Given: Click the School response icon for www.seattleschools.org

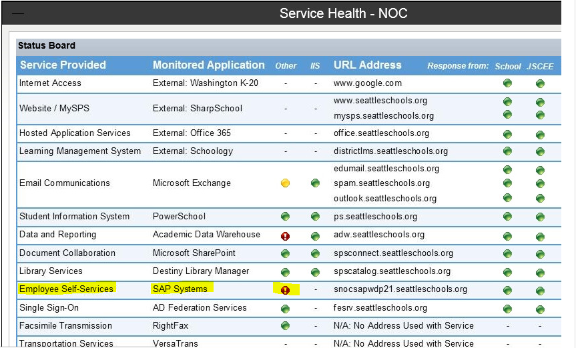Looking at the screenshot, I should click(508, 101).
